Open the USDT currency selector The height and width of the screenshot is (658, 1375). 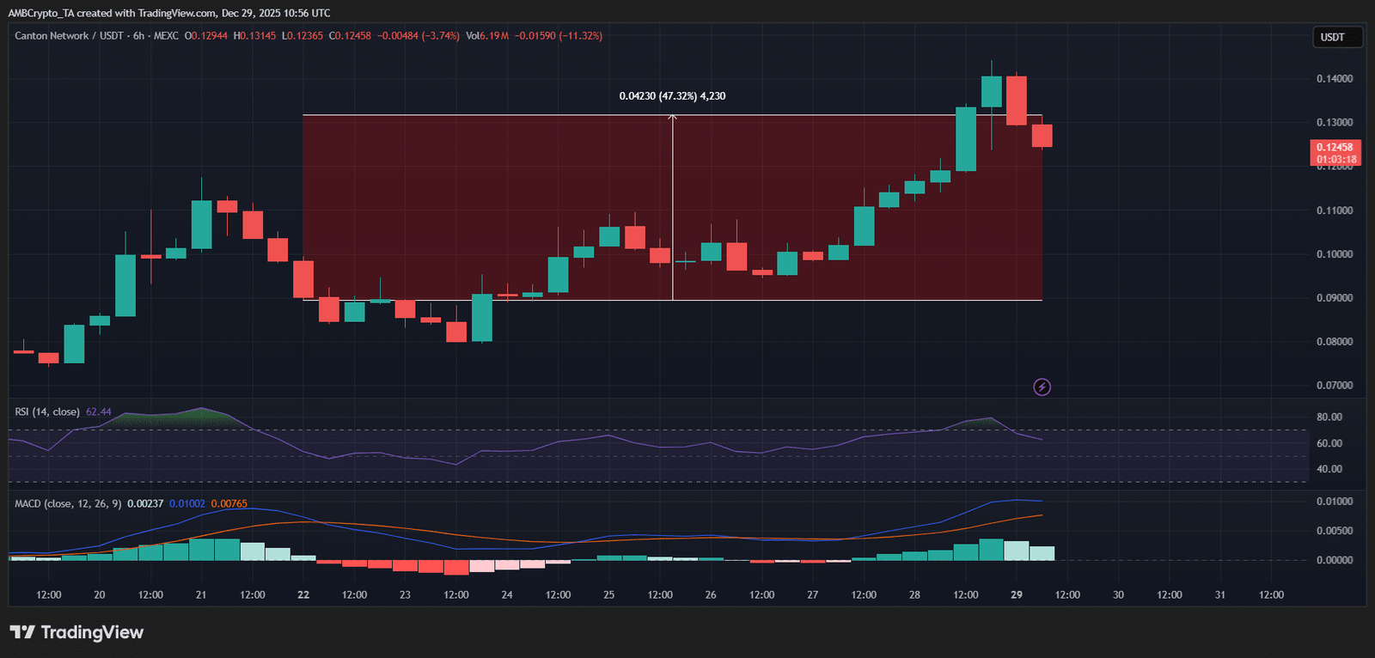1337,37
